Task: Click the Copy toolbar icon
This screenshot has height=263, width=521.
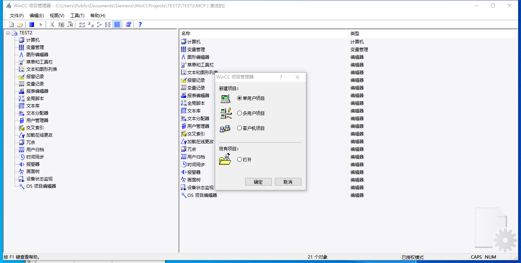Action: pos(61,24)
